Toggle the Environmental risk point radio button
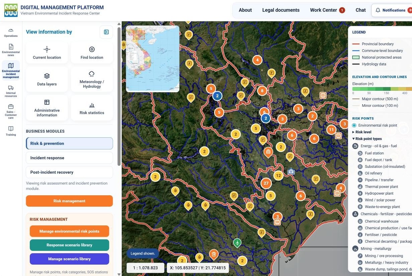This screenshot has width=412, height=276. [354, 125]
